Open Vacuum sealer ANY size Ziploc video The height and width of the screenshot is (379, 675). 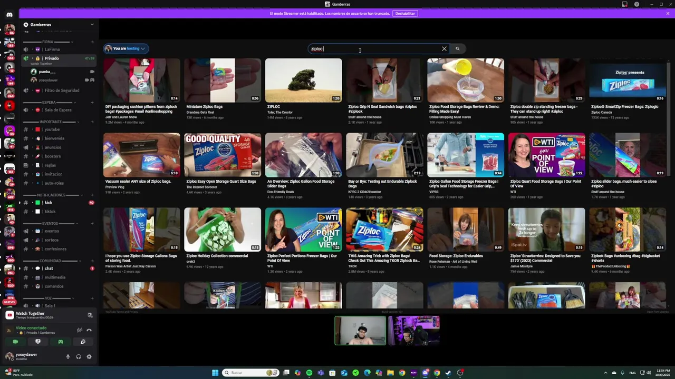141,155
